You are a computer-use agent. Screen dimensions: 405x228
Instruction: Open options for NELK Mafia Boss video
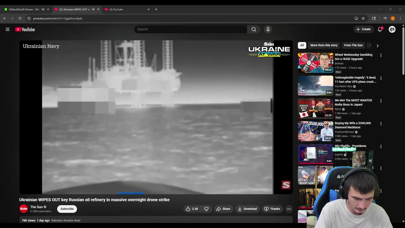tap(381, 101)
